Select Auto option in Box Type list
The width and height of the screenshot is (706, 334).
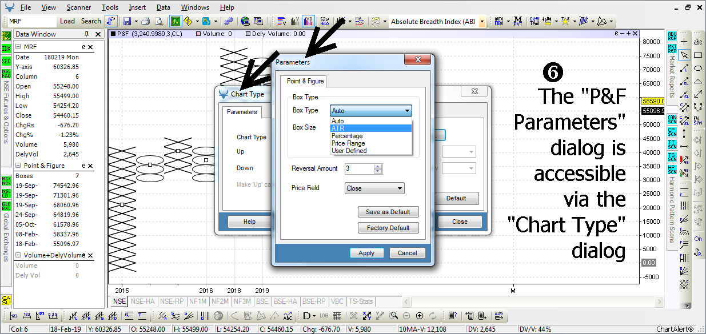pyautogui.click(x=371, y=121)
